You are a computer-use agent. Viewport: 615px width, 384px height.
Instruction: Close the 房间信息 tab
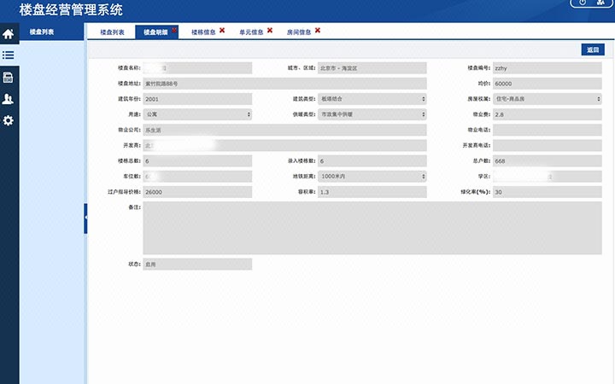318,31
